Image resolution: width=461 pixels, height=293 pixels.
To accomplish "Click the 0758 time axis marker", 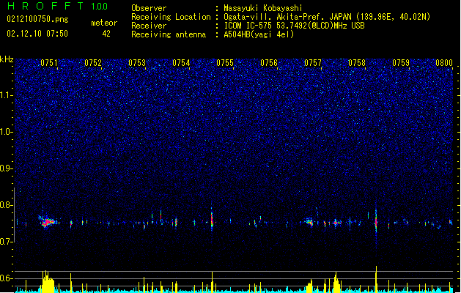I will pyautogui.click(x=357, y=63).
